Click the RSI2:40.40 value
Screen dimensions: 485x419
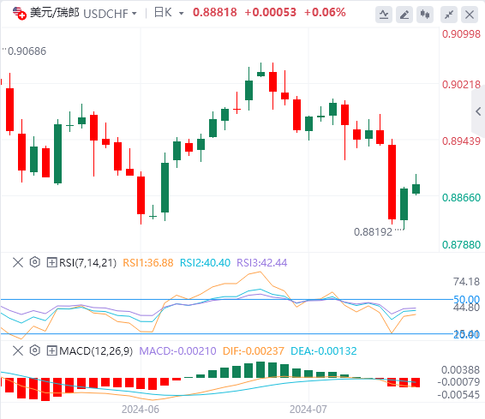[205, 263]
